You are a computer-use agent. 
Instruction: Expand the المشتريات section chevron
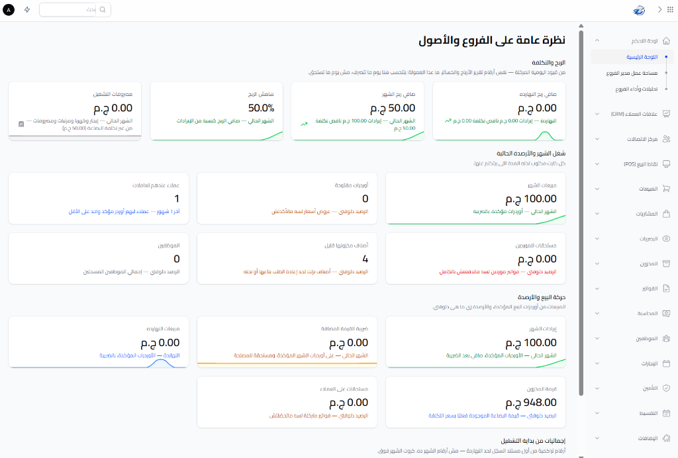(x=597, y=214)
